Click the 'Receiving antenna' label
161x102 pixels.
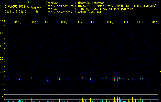(x=59, y=12)
